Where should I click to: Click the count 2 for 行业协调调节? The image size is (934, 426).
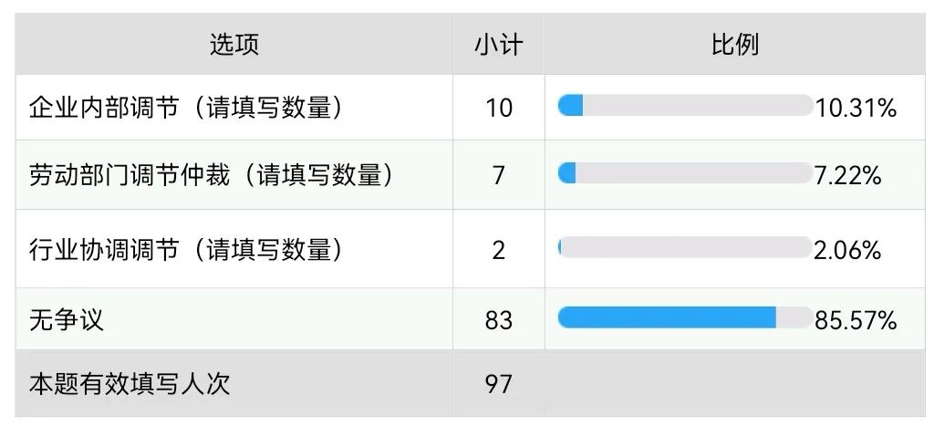(498, 250)
